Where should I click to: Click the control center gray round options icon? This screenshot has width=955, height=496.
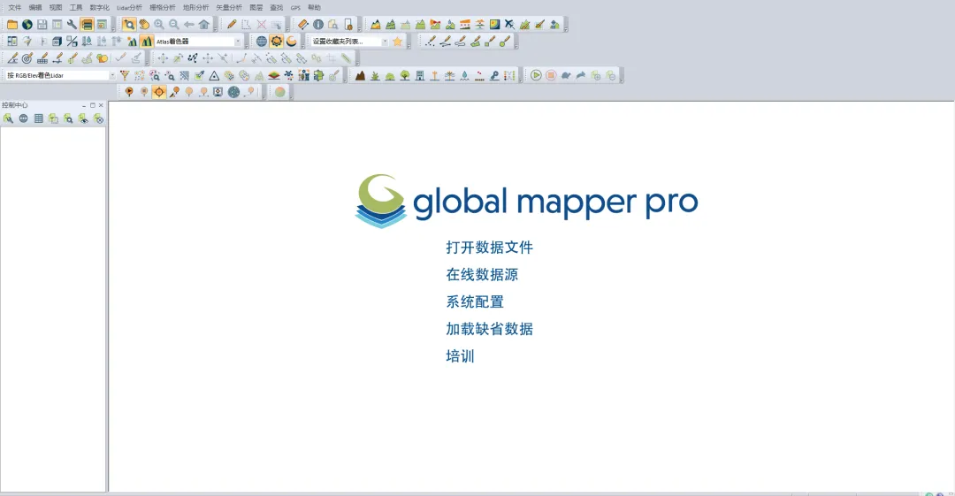(x=23, y=118)
